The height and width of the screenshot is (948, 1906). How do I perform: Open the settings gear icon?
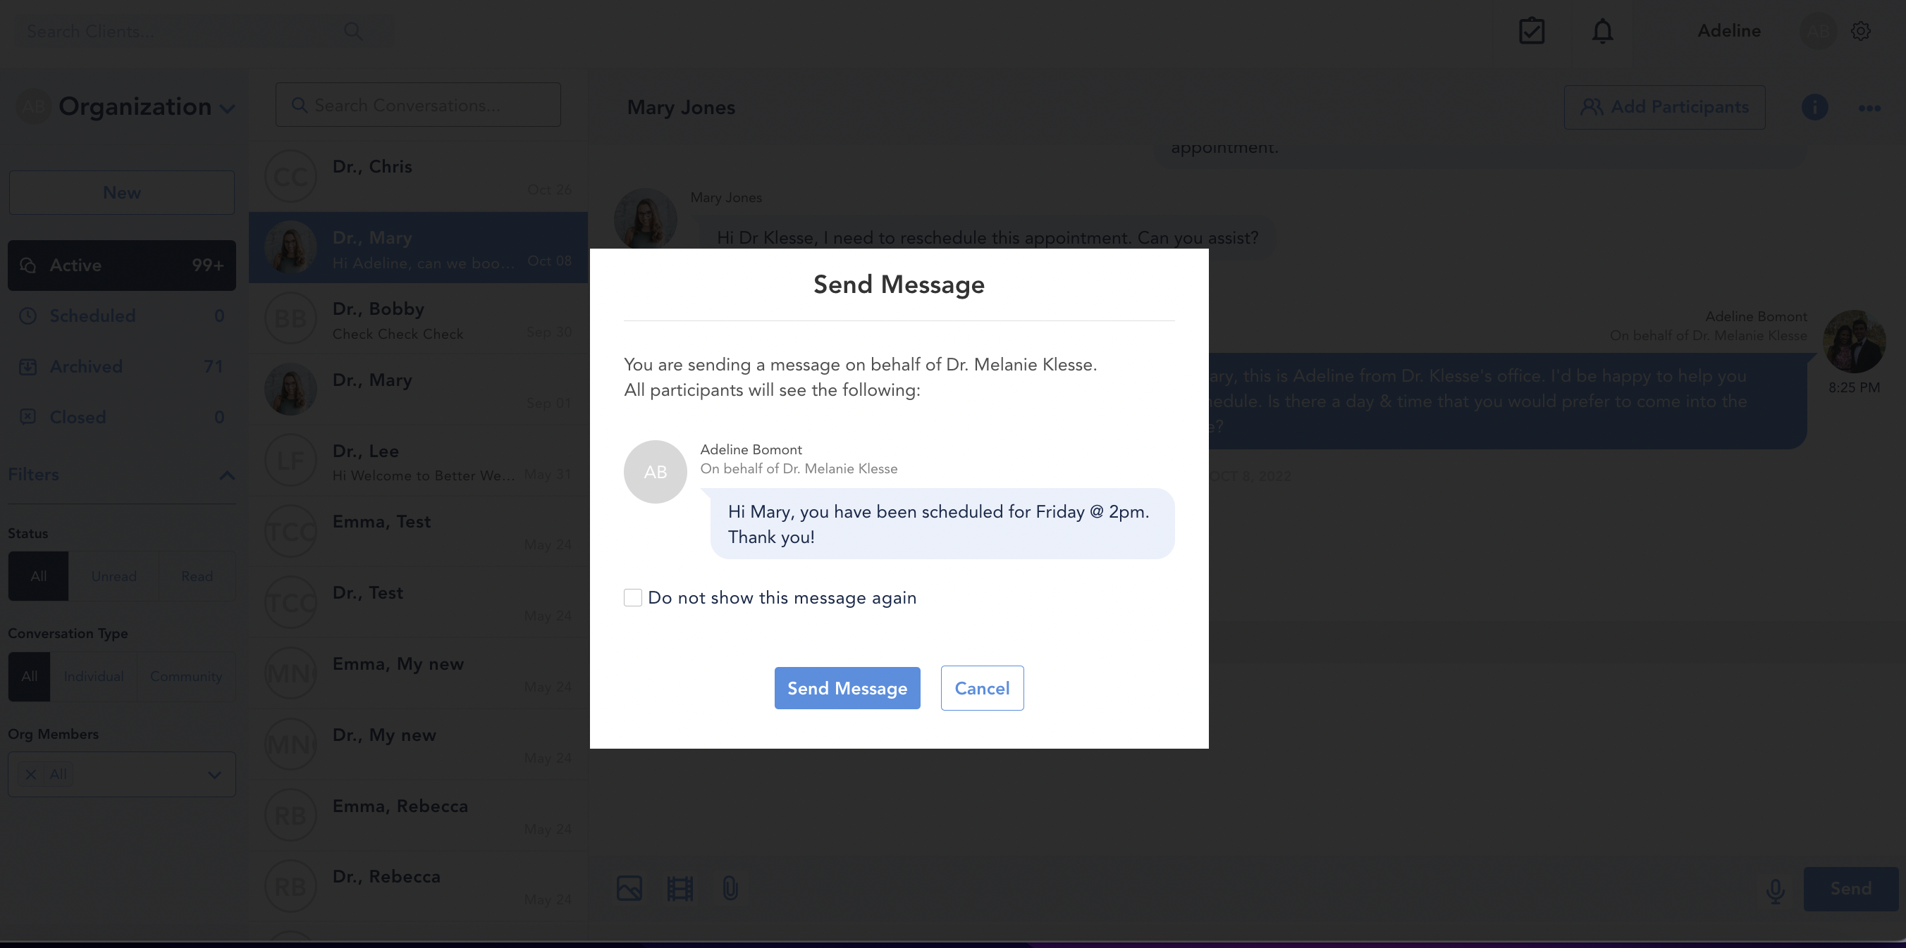pos(1860,31)
